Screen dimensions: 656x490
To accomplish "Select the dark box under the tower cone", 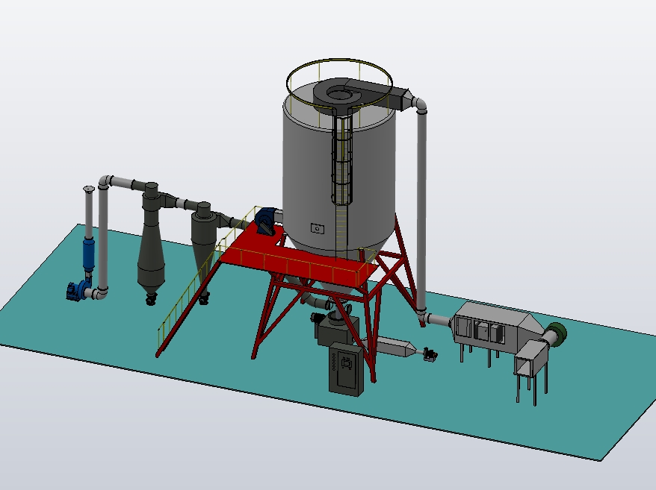I will pyautogui.click(x=338, y=330).
